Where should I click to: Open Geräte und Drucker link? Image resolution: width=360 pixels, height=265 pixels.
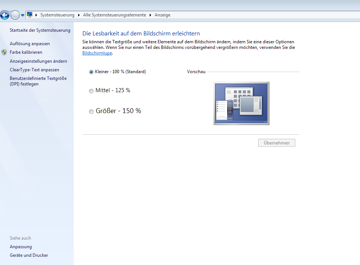click(29, 255)
